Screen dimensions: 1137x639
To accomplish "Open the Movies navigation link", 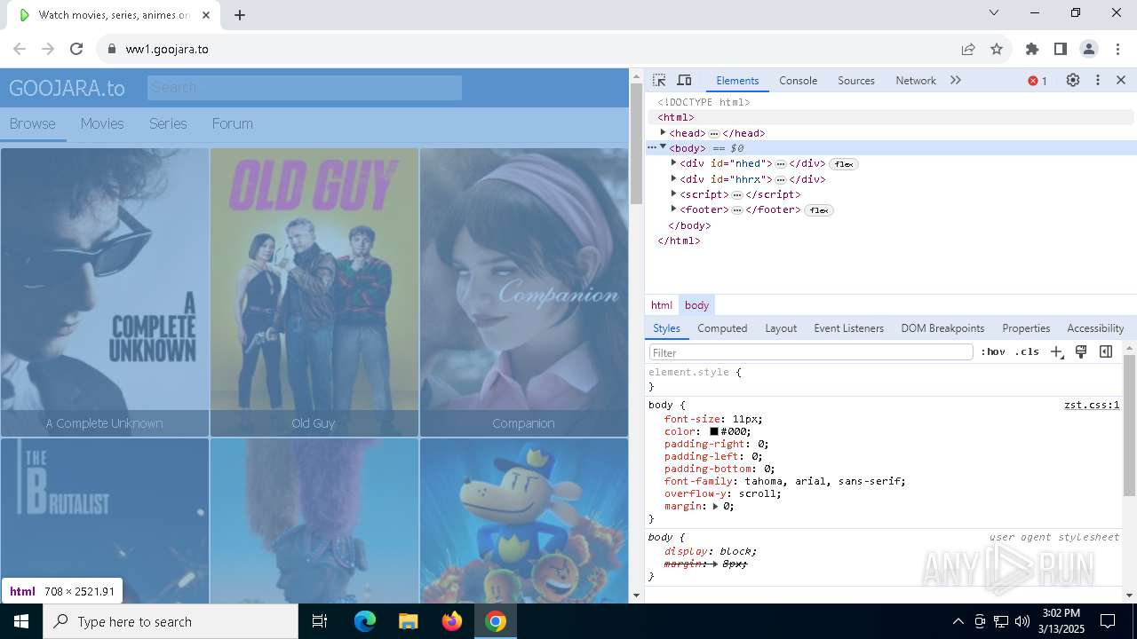I will coord(102,123).
